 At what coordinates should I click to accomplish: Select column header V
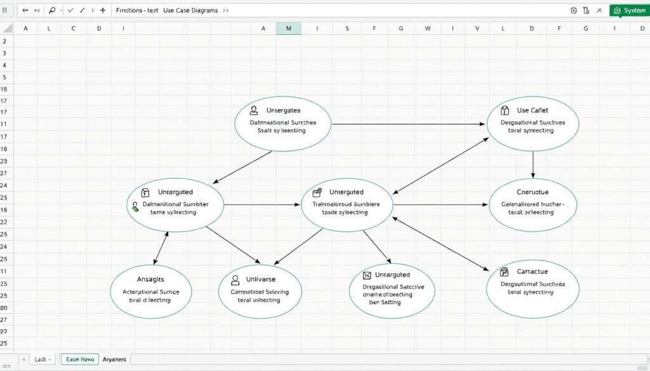click(x=477, y=28)
